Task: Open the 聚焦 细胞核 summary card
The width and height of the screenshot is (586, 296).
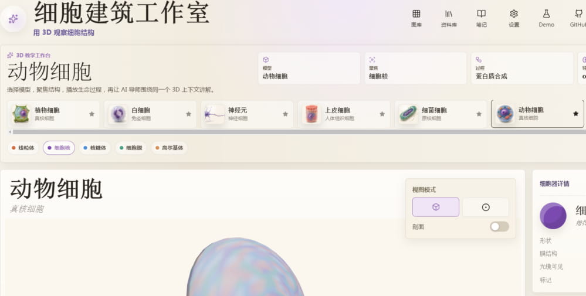Action: (415, 68)
